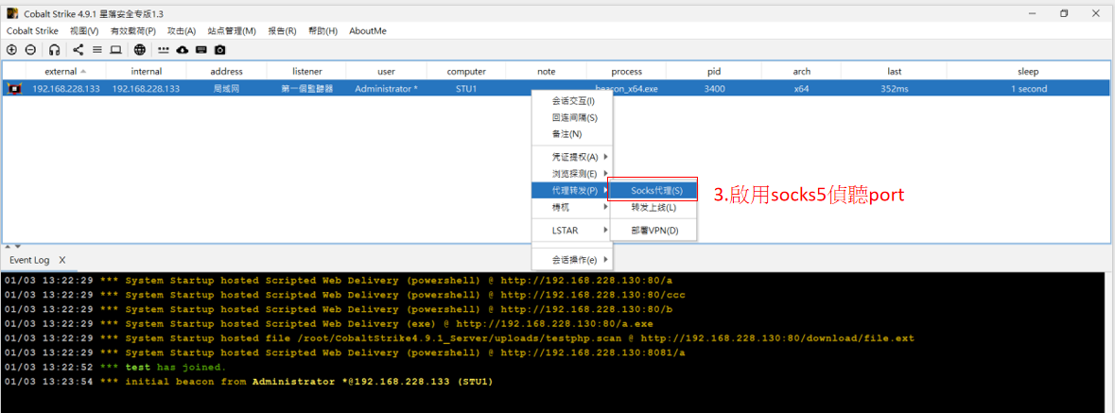Click the cloud download icon

point(183,50)
